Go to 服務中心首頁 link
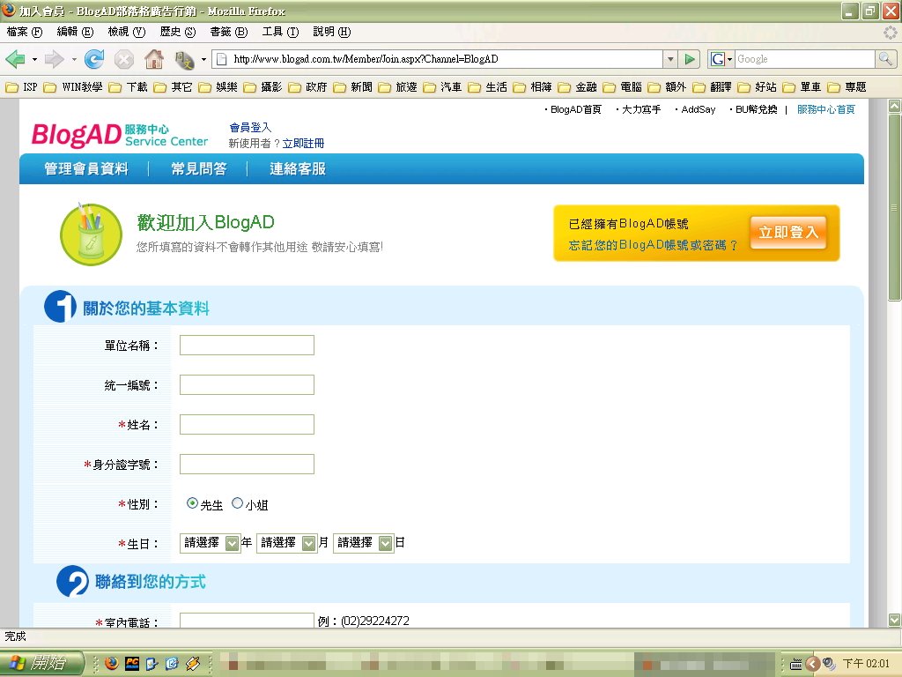Image resolution: width=902 pixels, height=677 pixels. click(x=826, y=109)
